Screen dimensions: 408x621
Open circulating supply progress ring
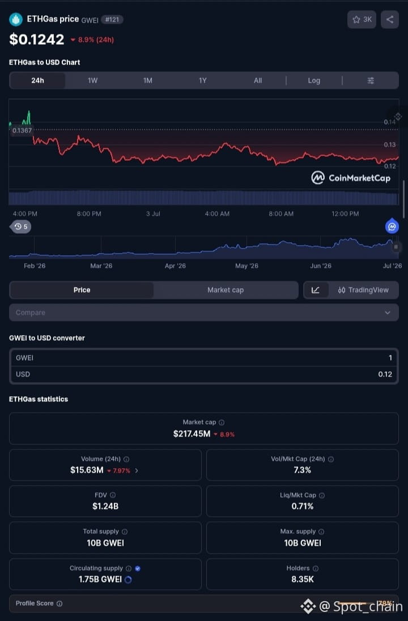(x=128, y=580)
